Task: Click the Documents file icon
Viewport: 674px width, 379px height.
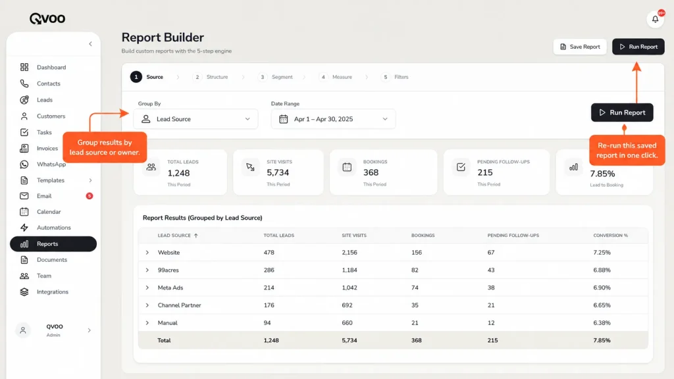Action: tap(24, 259)
